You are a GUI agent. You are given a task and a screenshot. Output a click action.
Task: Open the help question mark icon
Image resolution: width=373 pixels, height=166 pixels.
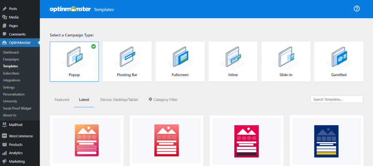pyautogui.click(x=357, y=9)
